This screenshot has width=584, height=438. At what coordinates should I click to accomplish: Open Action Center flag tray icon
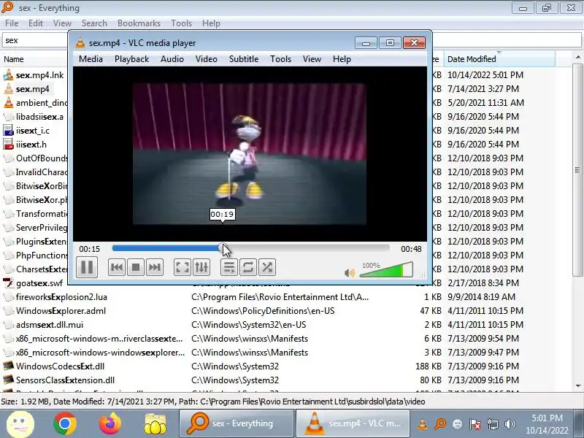coord(475,424)
